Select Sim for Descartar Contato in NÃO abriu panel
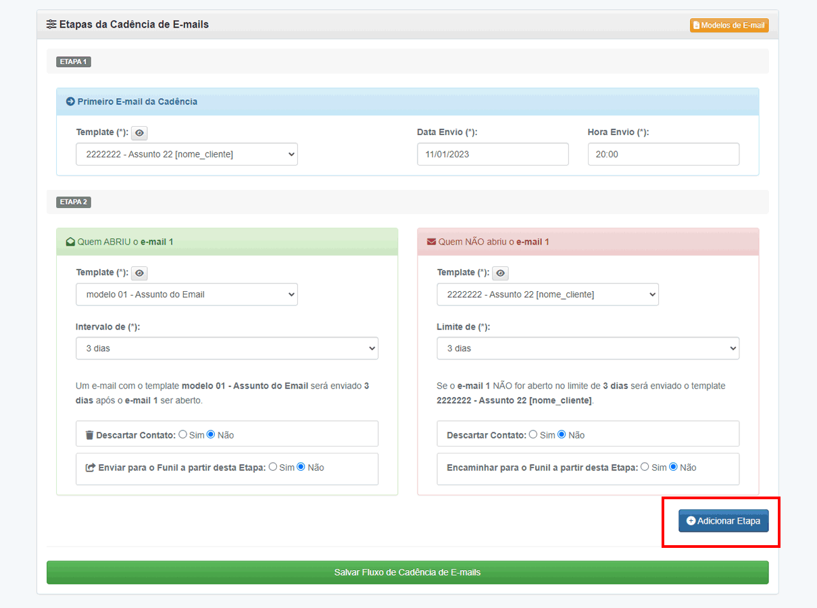This screenshot has width=817, height=608. click(533, 434)
